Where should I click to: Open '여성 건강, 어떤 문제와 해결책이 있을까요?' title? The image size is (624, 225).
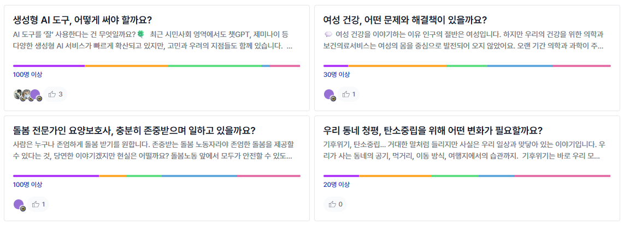[x=405, y=20]
